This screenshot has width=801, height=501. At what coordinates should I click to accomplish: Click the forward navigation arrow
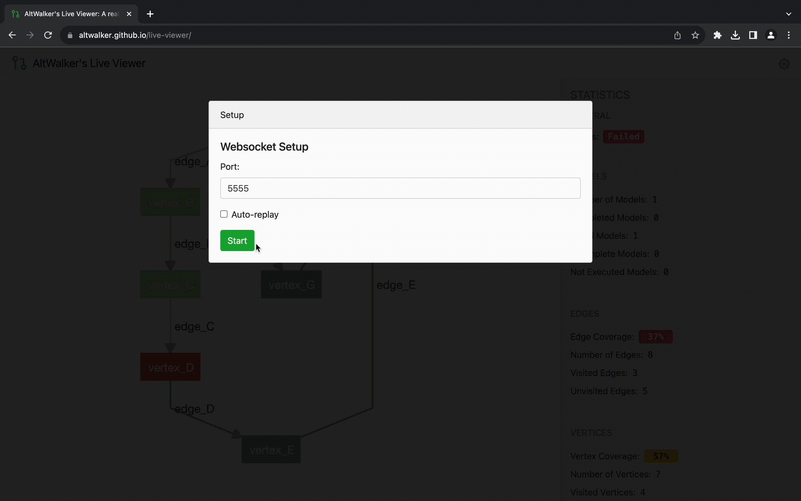pos(30,35)
